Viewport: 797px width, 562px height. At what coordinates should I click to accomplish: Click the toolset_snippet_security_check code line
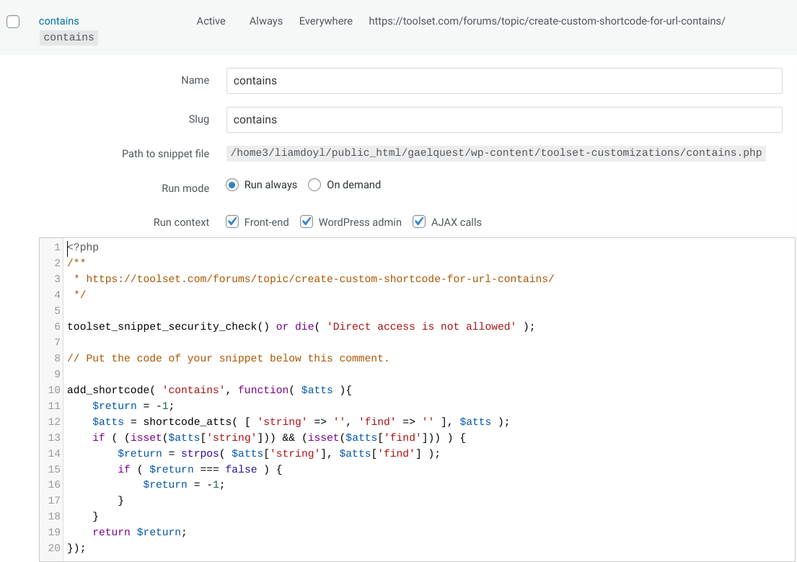pos(301,327)
